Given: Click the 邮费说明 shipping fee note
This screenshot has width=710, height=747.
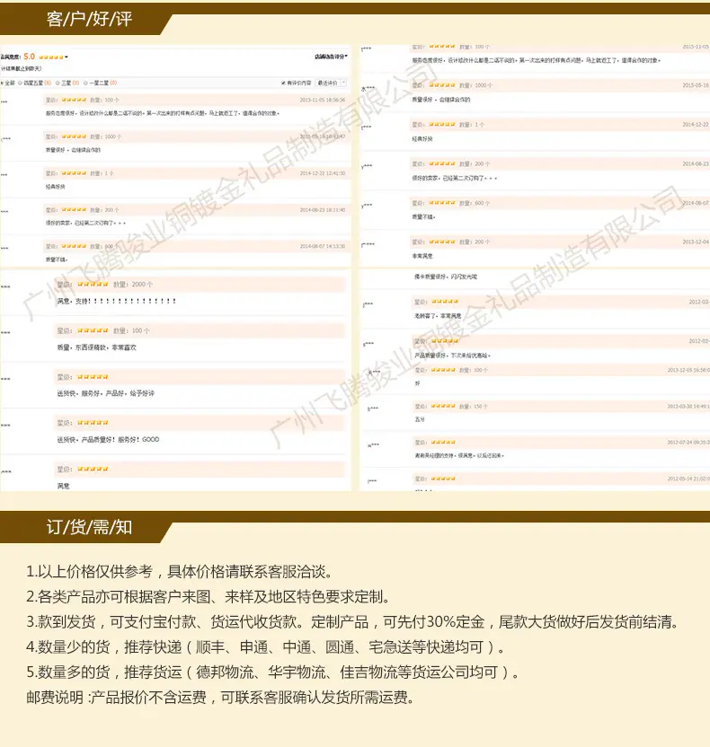Looking at the screenshot, I should click(x=220, y=698).
